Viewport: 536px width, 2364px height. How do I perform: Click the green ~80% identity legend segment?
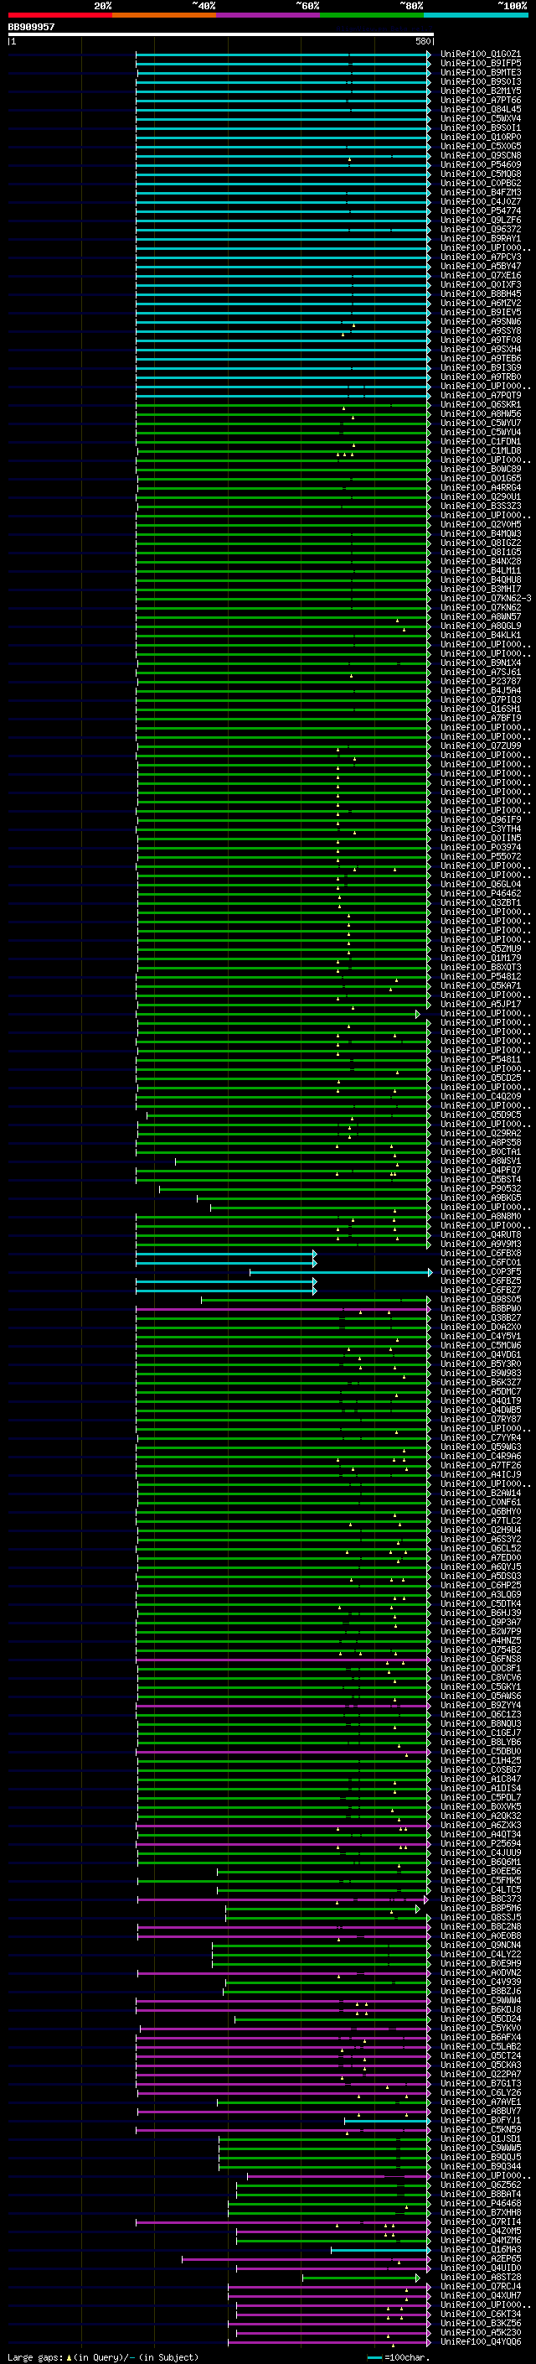click(x=372, y=15)
